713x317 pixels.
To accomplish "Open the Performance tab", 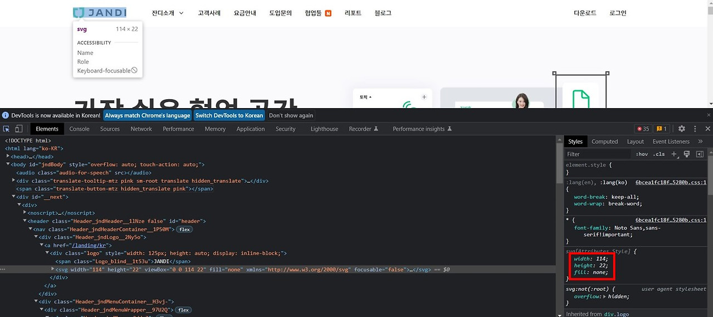I will [178, 129].
